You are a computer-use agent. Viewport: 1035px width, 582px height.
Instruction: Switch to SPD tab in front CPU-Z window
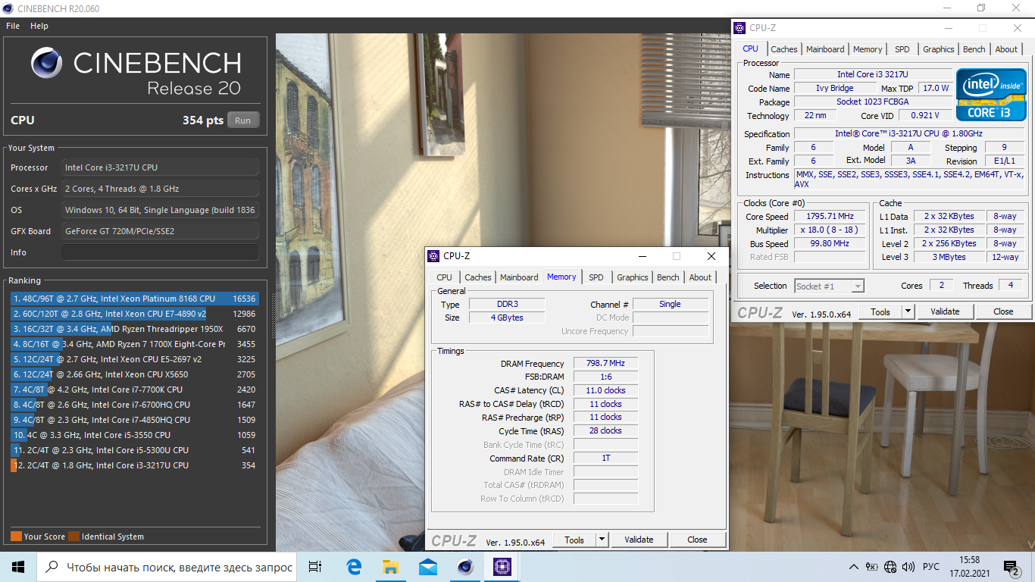(x=596, y=277)
